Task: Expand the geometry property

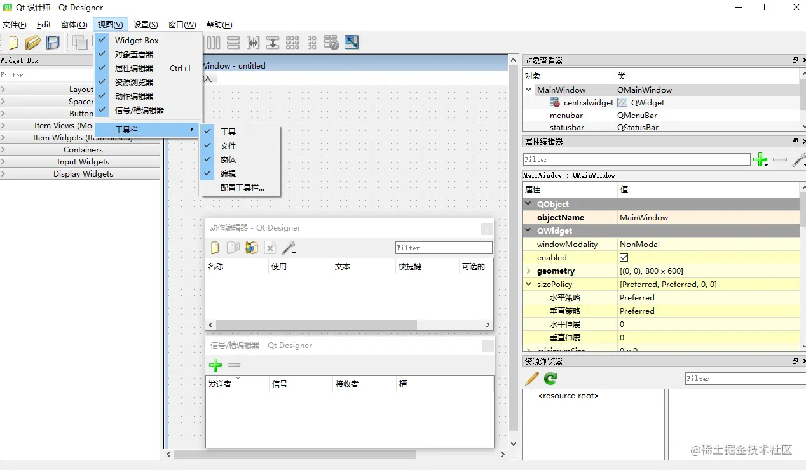Action: point(528,271)
